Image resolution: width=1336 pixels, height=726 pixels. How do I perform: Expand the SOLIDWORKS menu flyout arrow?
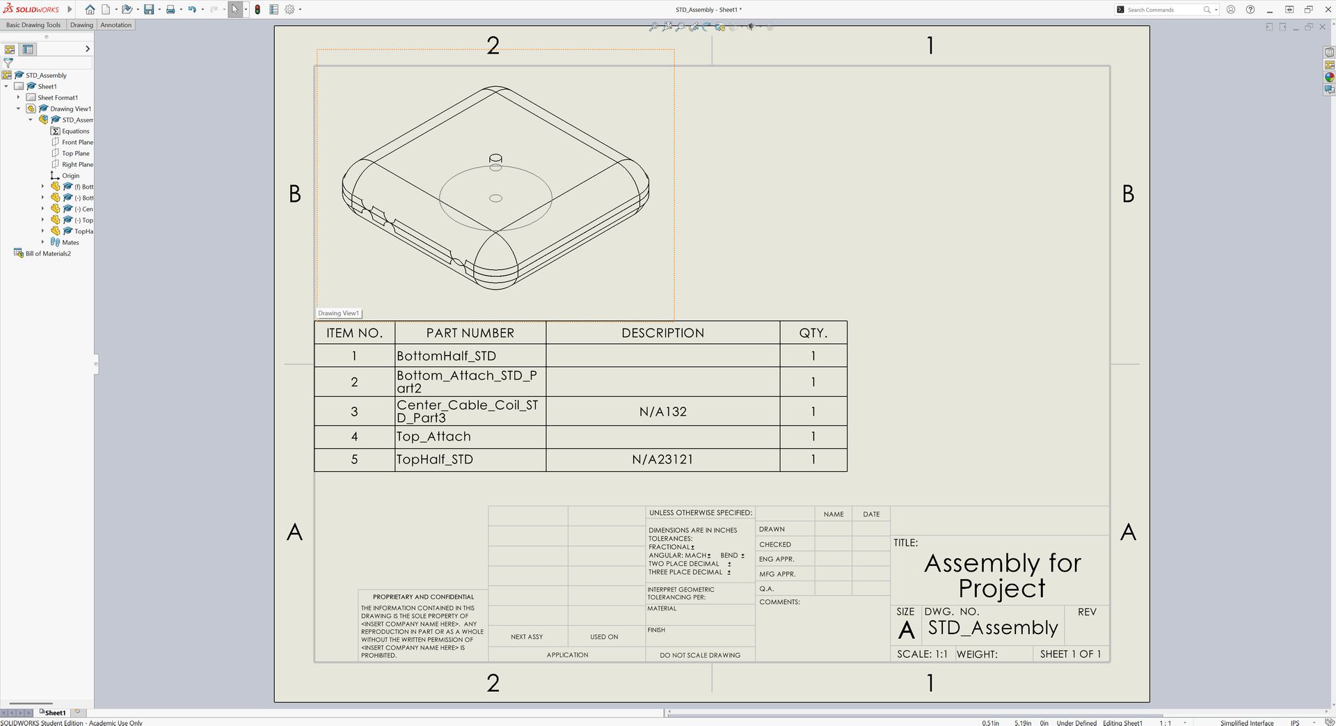coord(70,10)
